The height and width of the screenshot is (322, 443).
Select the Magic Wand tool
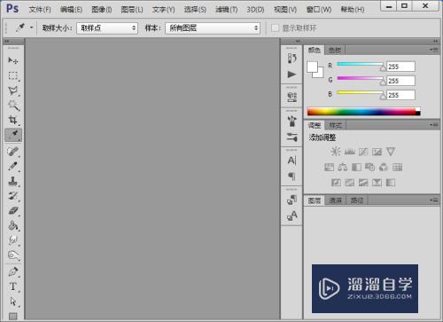(13, 106)
